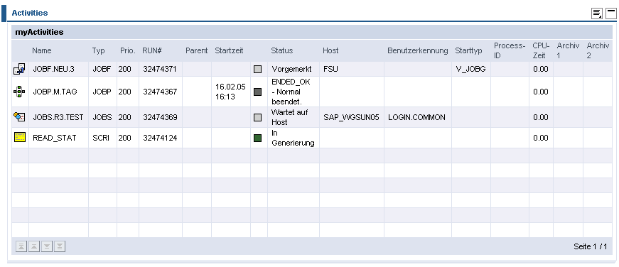Click the LOGIN.COMMON user cell
The width and height of the screenshot is (619, 267).
pyautogui.click(x=418, y=117)
